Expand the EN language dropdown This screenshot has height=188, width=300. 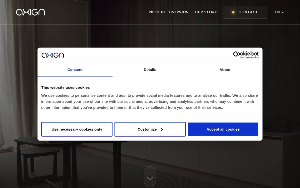point(279,12)
